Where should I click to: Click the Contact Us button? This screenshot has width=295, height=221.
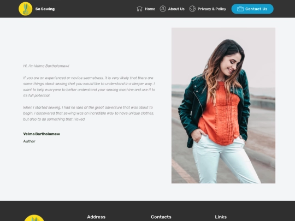tap(252, 9)
